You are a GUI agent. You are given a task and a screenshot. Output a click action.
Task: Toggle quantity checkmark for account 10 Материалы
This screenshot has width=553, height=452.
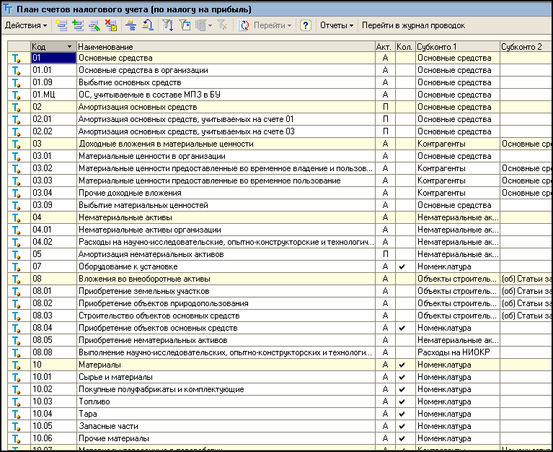402,365
